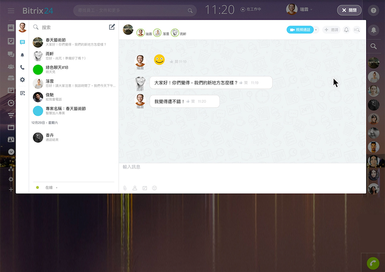385x272 pixels.
Task: Open emoji picker smiley icon
Action: tap(154, 188)
